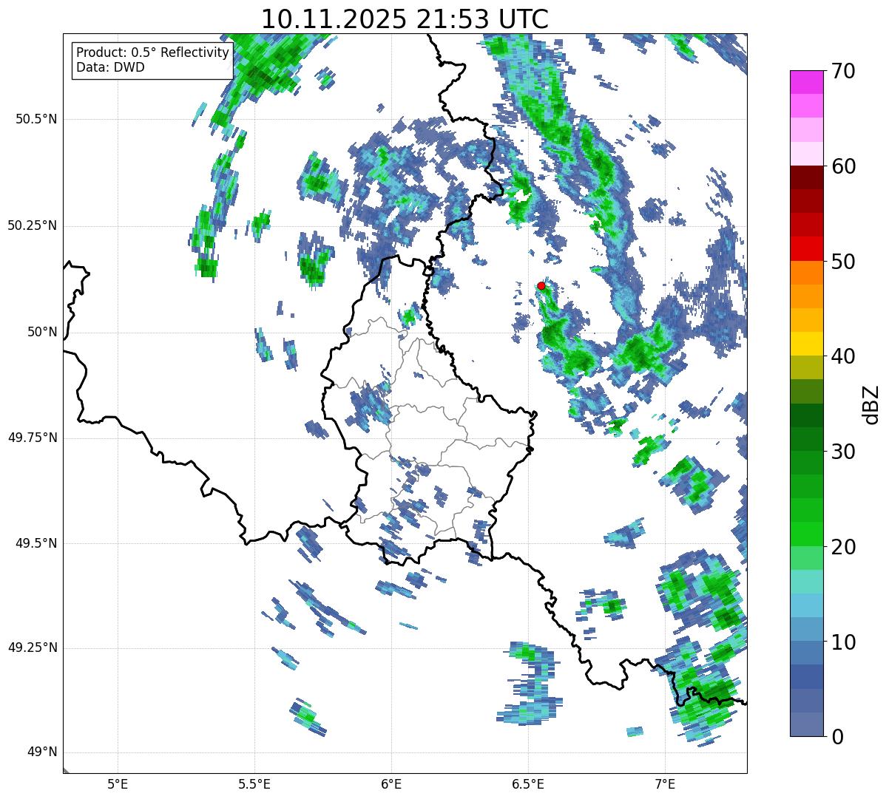Click the orange colorbar swatch below 50
The image size is (889, 799).
pyautogui.click(x=806, y=273)
